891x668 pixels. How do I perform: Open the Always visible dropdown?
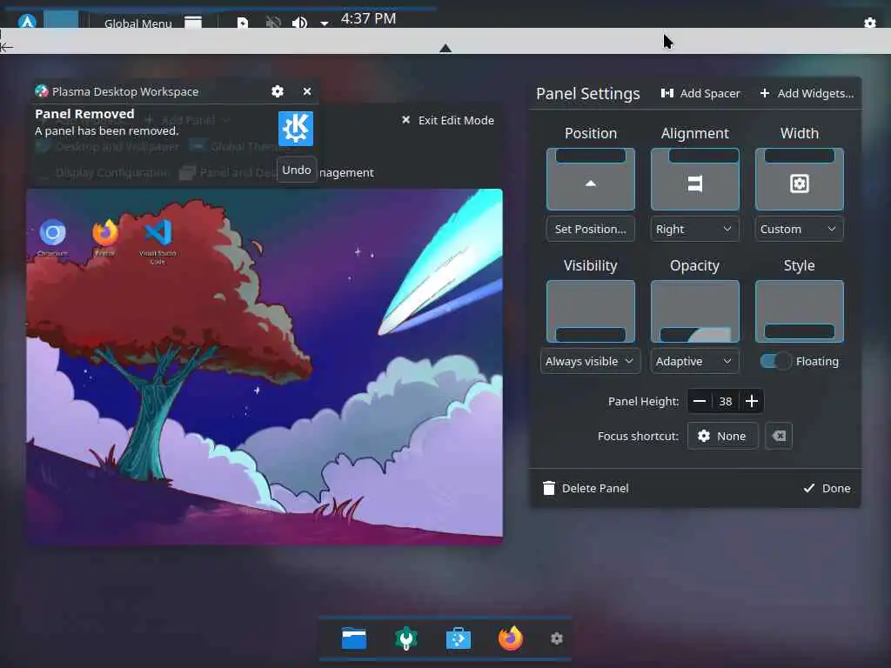(591, 361)
